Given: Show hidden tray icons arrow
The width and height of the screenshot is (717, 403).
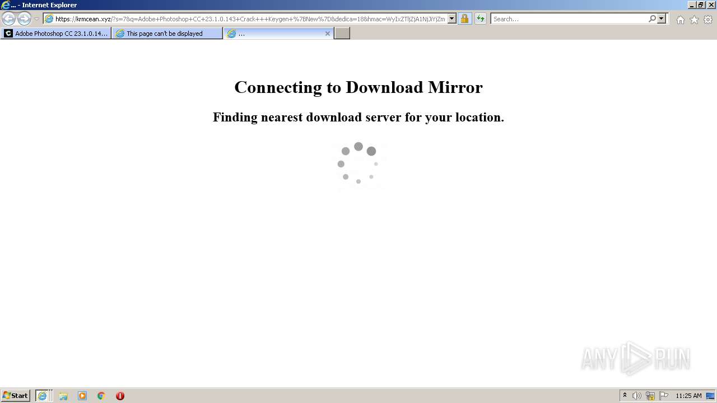Looking at the screenshot, I should 625,396.
